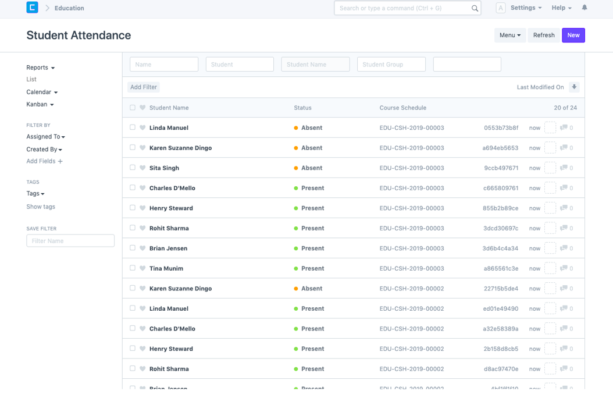613x419 pixels.
Task: Click heart icon for Sita Singh
Action: coord(142,168)
